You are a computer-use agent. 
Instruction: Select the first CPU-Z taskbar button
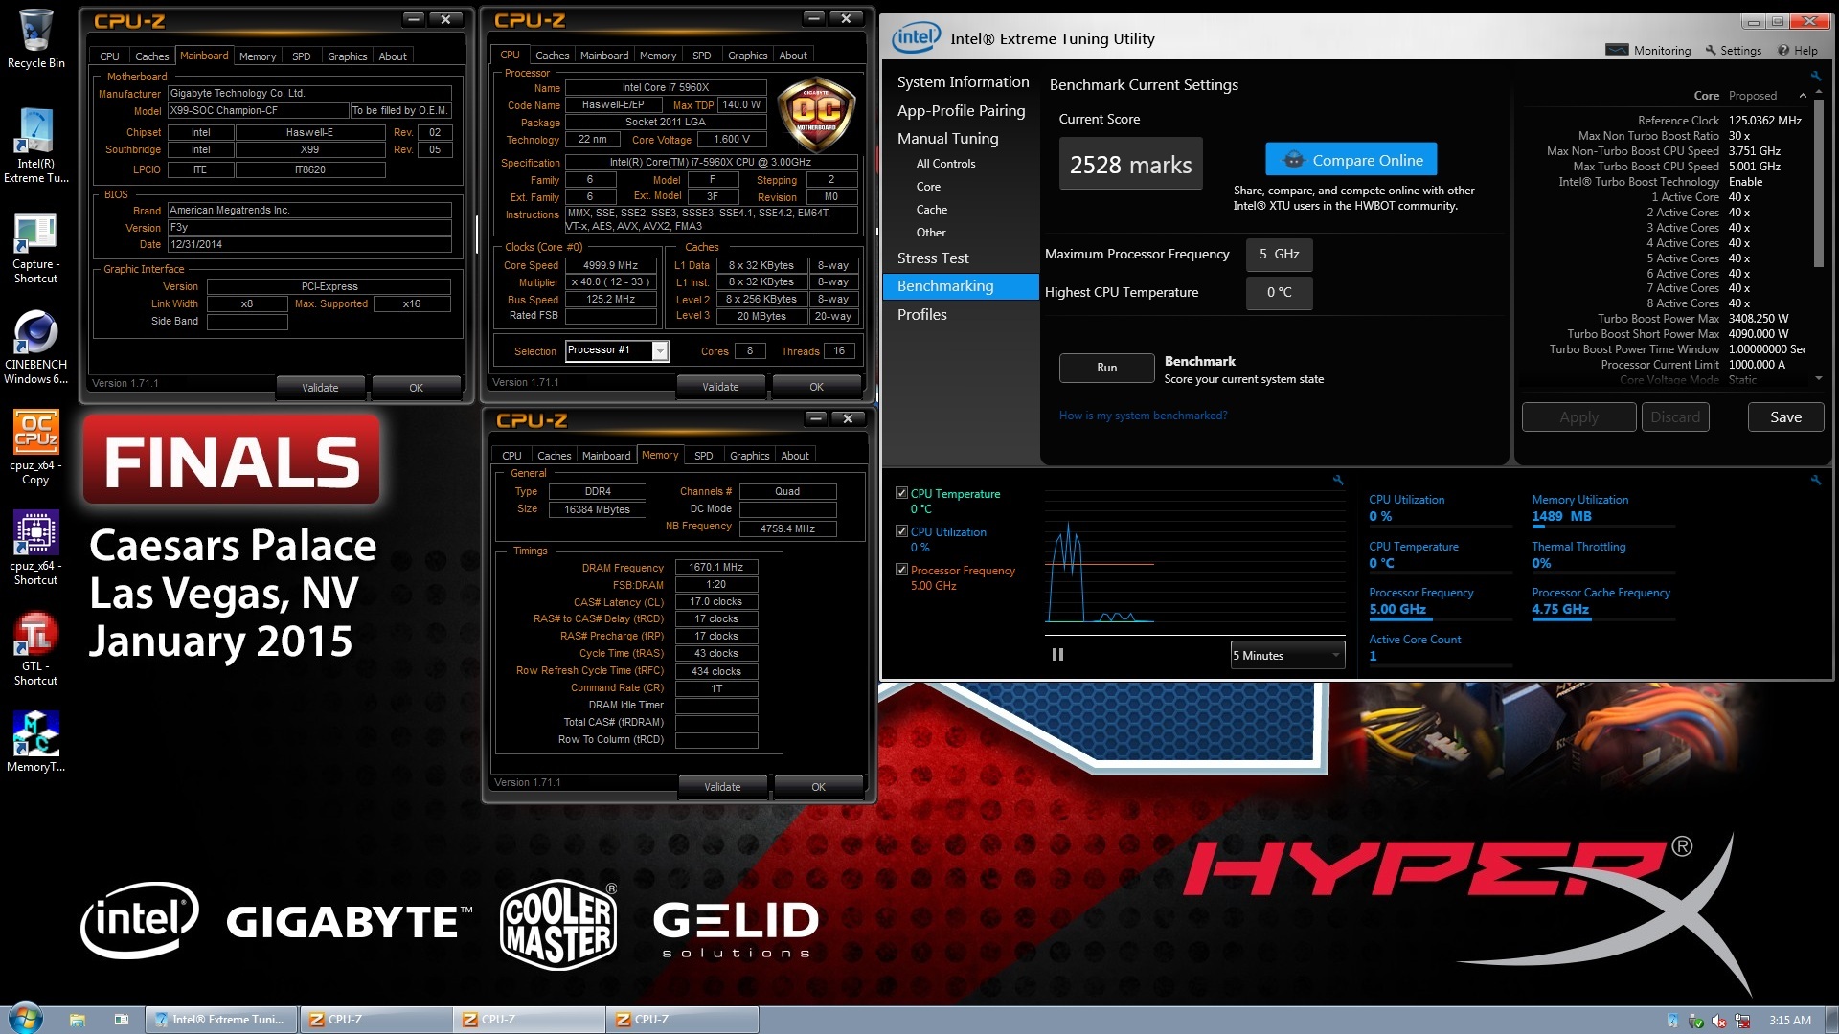click(376, 1020)
